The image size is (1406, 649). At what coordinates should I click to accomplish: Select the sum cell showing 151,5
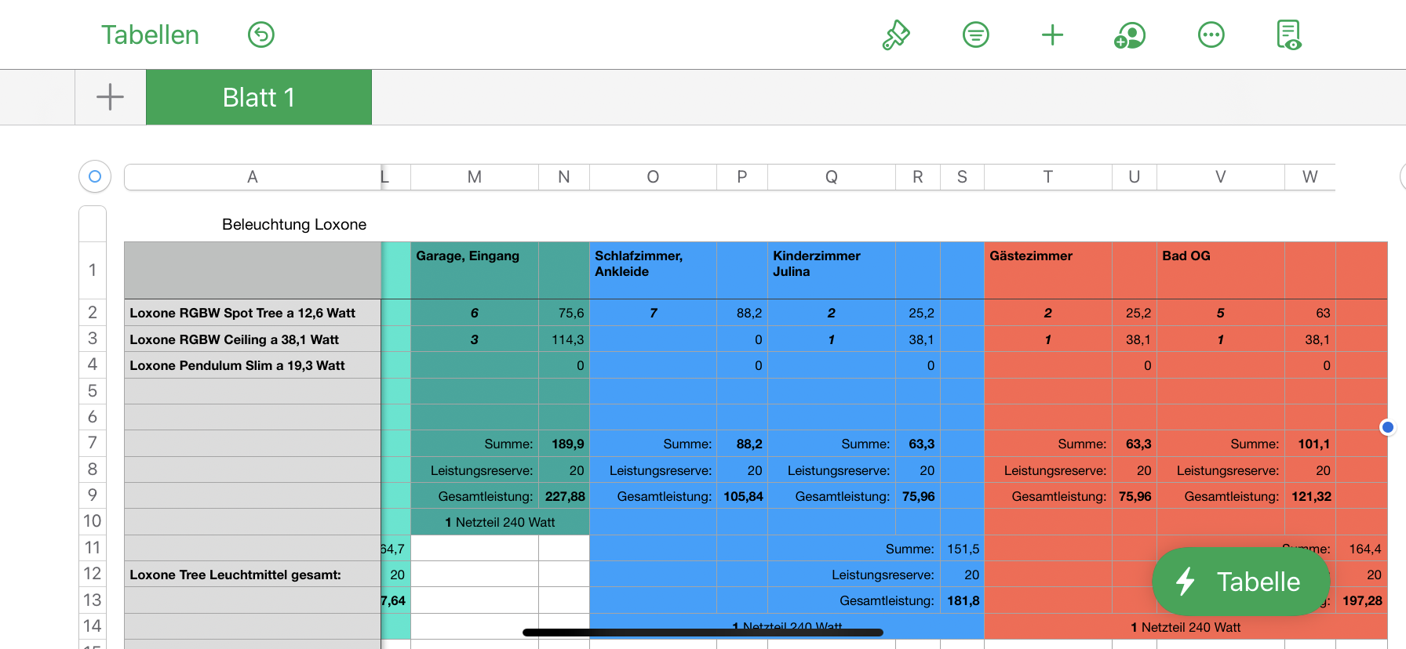pos(963,549)
